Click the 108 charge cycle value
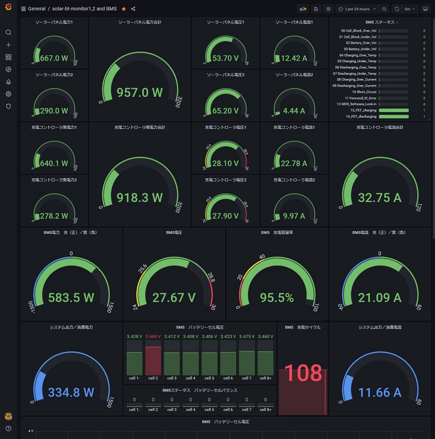The height and width of the screenshot is (439, 435). 303,373
